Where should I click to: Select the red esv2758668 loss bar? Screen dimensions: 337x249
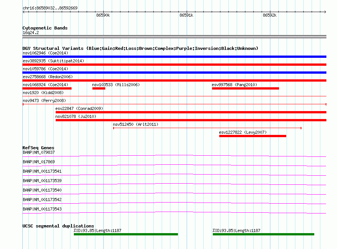point(174,80)
